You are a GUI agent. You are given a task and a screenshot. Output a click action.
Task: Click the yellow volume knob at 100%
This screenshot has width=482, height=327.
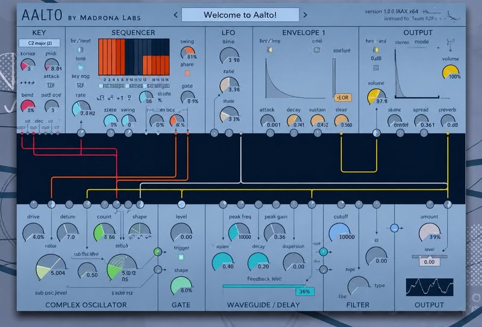pos(451,72)
